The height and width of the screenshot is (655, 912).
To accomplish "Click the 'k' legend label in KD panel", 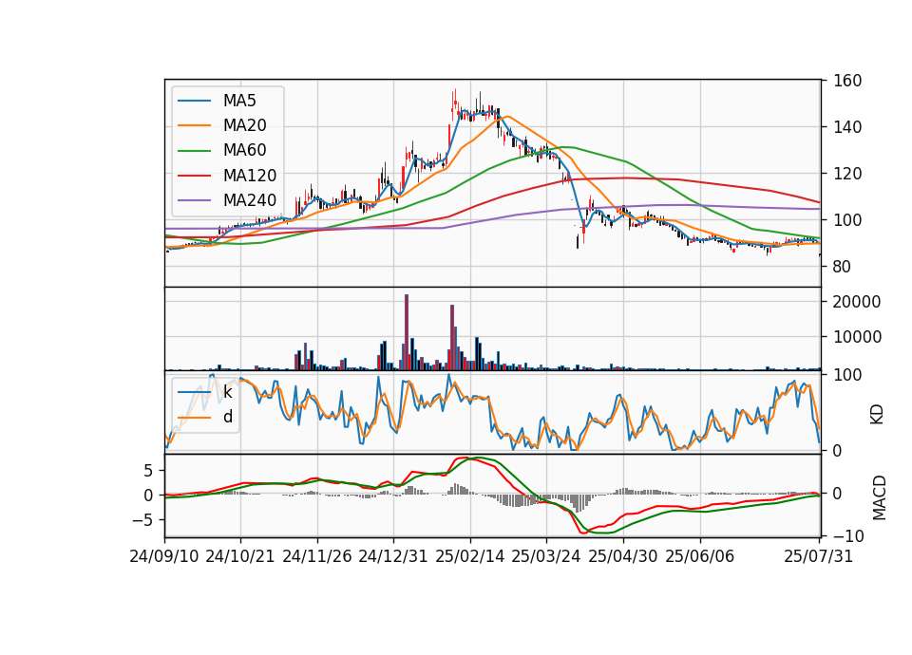I will tap(227, 392).
